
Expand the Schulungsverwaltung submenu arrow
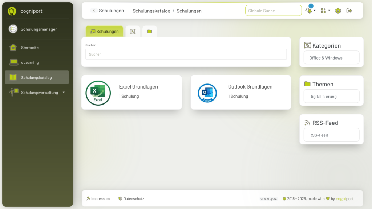64,93
